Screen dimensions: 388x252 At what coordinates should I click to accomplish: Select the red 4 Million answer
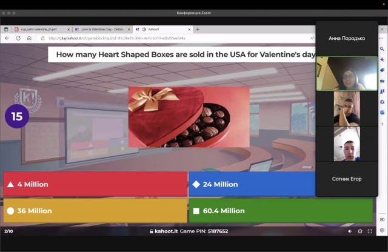95,184
